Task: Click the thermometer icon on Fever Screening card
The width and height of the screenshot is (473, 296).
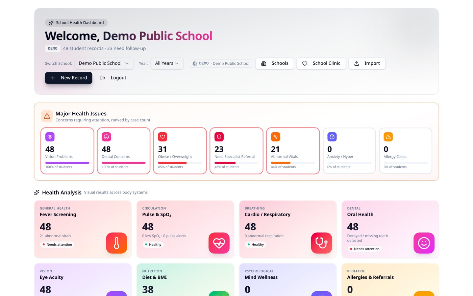Action: coord(117,243)
